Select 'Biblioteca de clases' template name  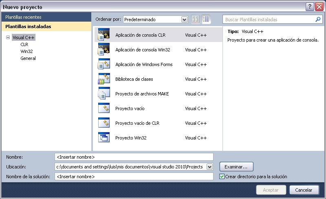pyautogui.click(x=134, y=79)
